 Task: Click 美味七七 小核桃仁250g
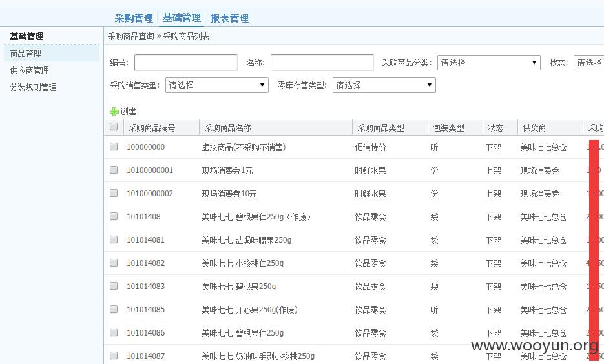tap(243, 263)
